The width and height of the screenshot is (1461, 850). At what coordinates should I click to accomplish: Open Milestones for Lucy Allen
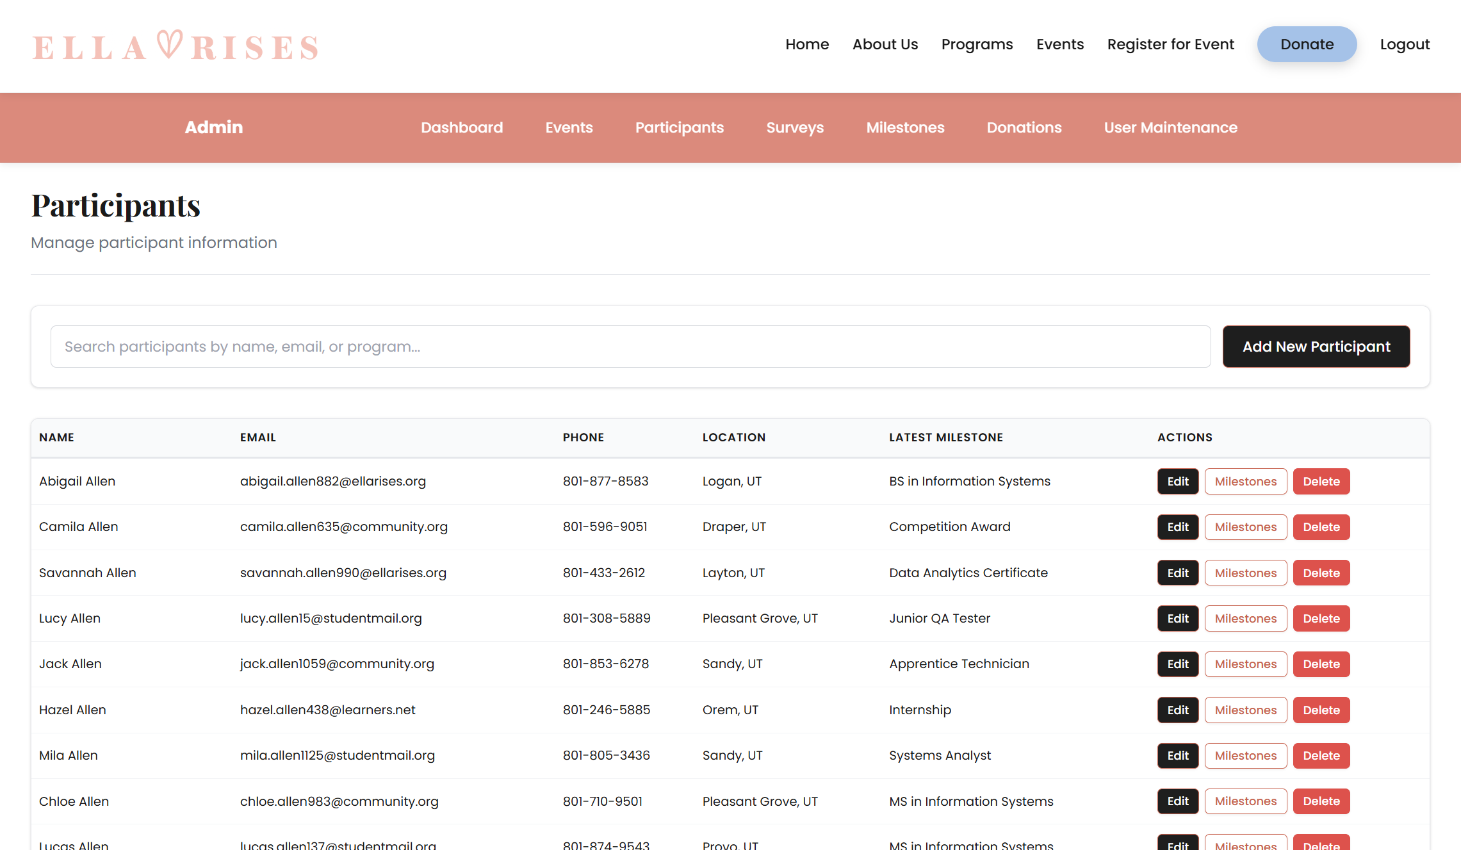click(1245, 618)
